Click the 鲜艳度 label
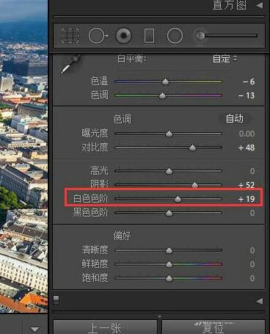270x334 pixels. [95, 264]
